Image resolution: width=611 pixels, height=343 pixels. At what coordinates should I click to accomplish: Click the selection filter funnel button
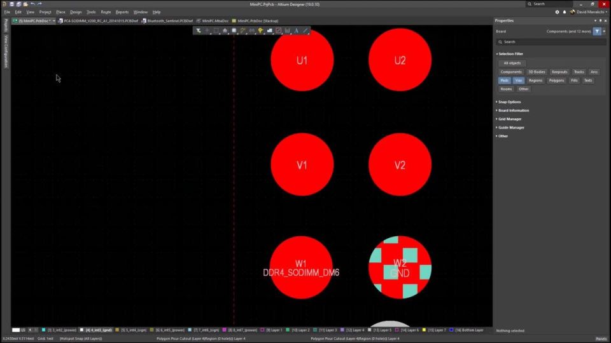pos(597,31)
